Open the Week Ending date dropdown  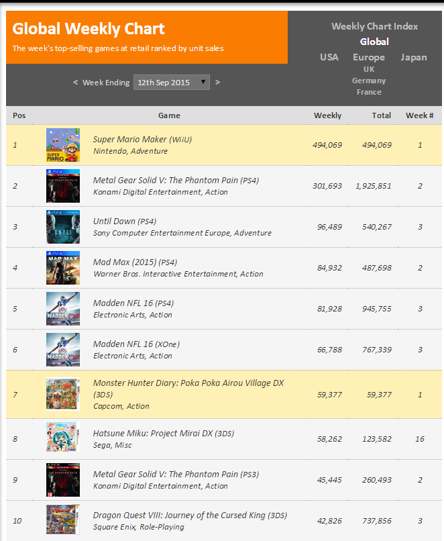click(171, 83)
